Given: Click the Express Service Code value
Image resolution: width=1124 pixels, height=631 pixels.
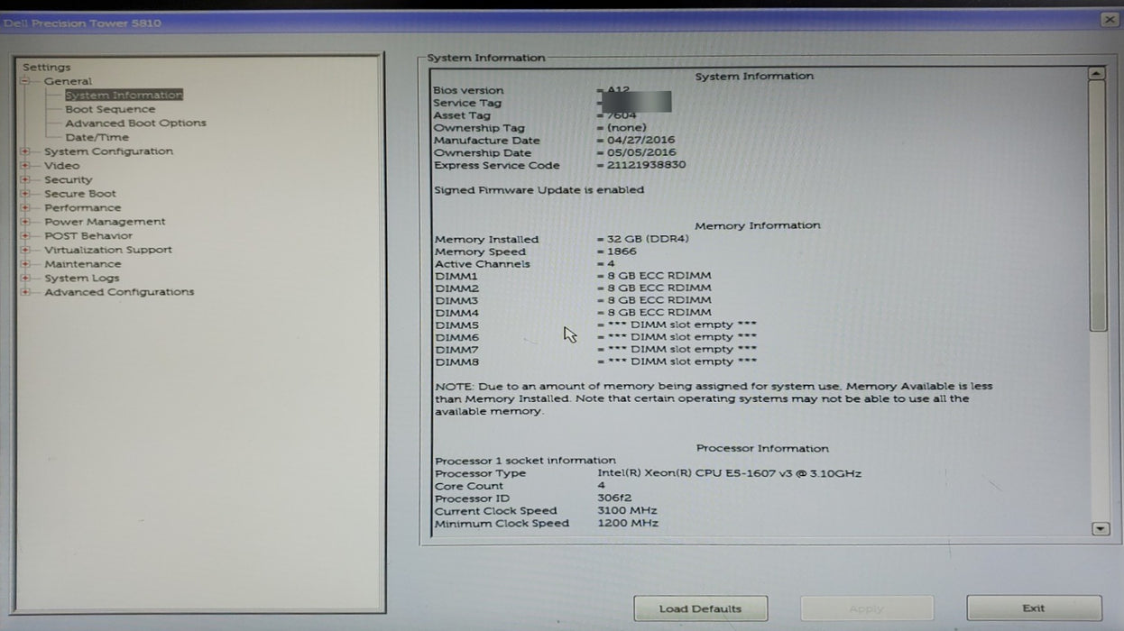Looking at the screenshot, I should [x=645, y=166].
